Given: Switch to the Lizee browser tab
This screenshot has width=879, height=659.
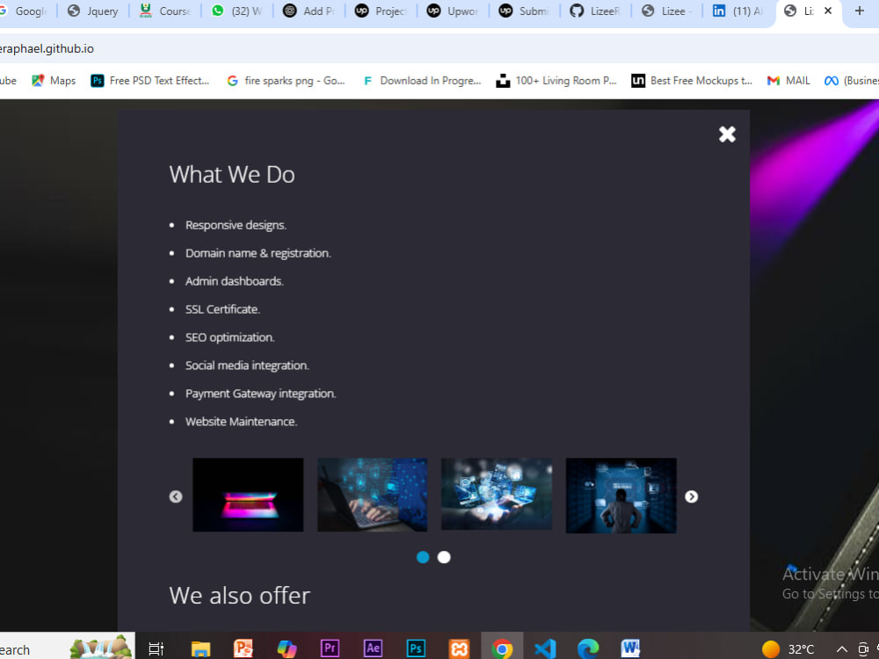Looking at the screenshot, I should [668, 11].
